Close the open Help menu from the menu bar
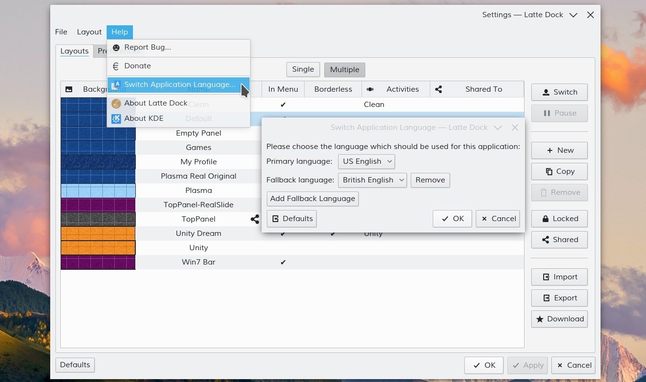Viewport: 646px width, 382px height. pos(120,32)
